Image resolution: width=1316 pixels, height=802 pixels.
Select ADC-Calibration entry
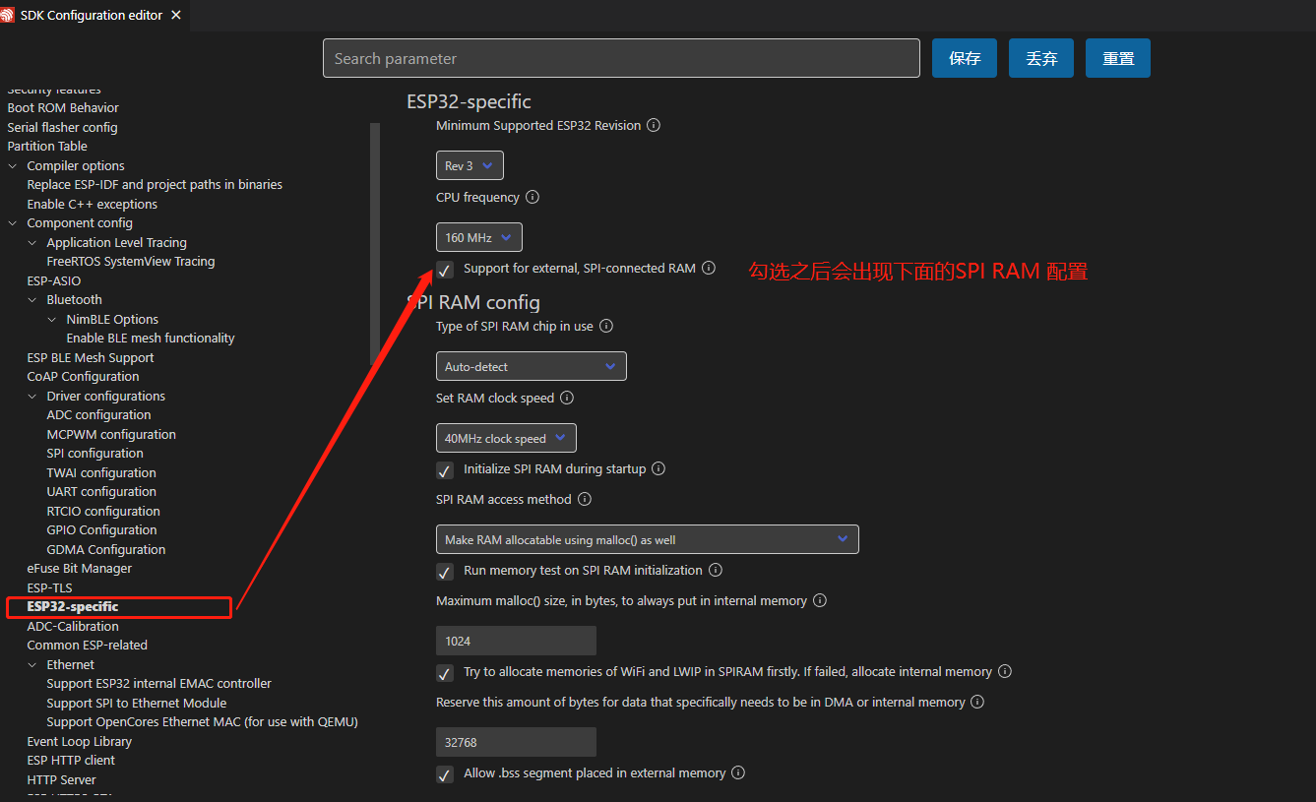point(73,626)
